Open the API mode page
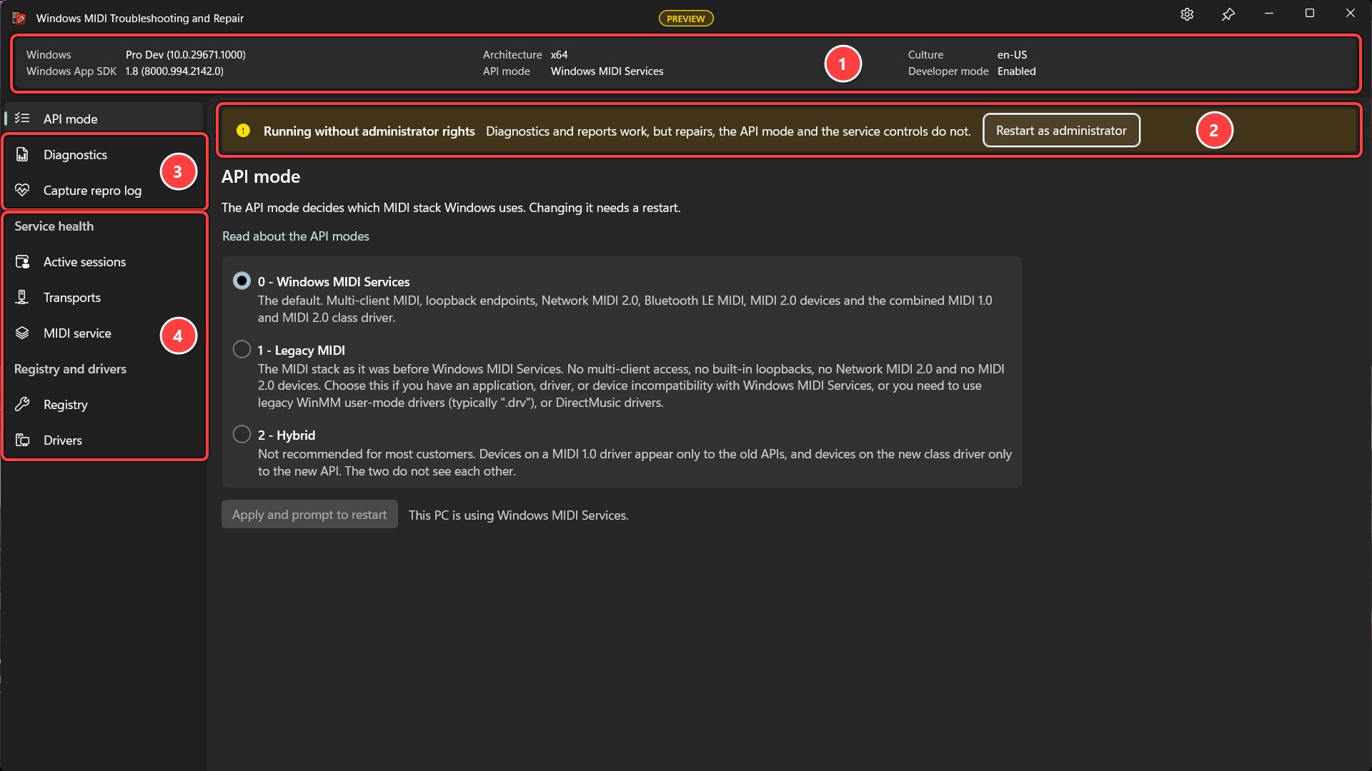 coord(104,119)
